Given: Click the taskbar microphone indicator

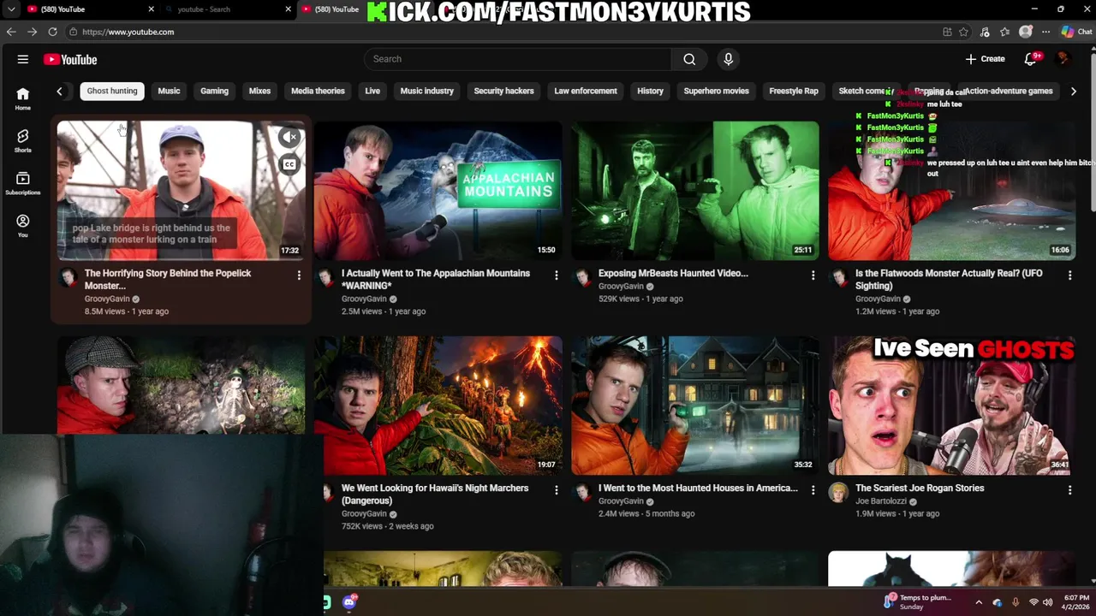Looking at the screenshot, I should (1016, 602).
